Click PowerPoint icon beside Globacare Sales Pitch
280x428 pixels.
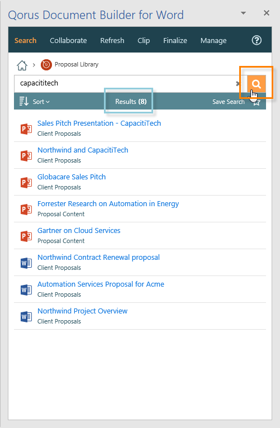pos(26,182)
